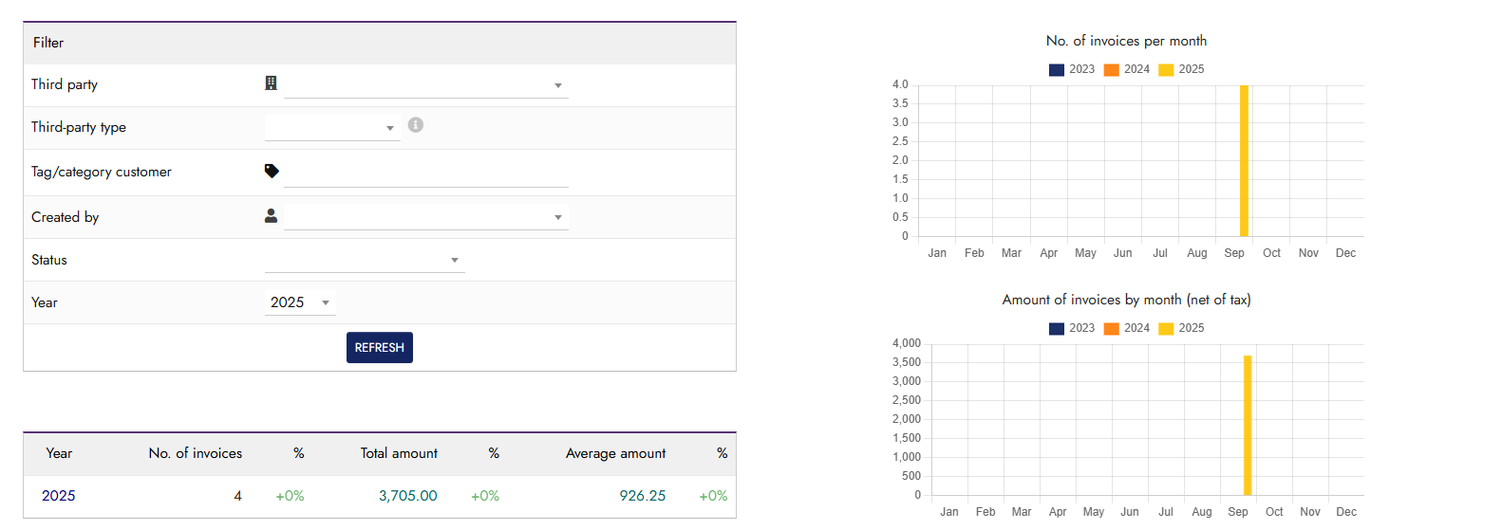
Task: Click the Tag/category customer input field
Action: click(425, 173)
